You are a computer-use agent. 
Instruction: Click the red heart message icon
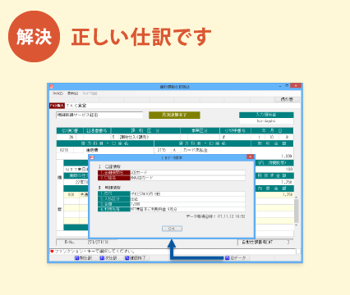(x=52, y=252)
